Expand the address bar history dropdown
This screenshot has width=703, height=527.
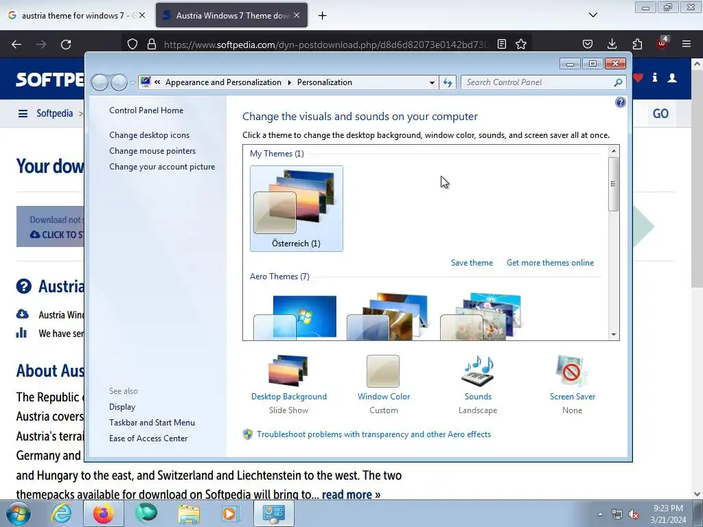coord(432,82)
